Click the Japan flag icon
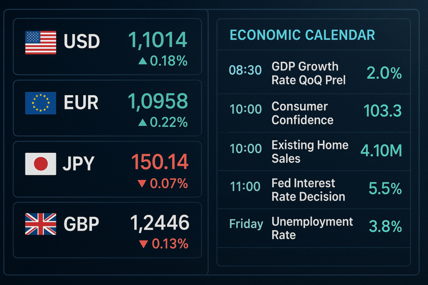The height and width of the screenshot is (285, 428). [41, 164]
